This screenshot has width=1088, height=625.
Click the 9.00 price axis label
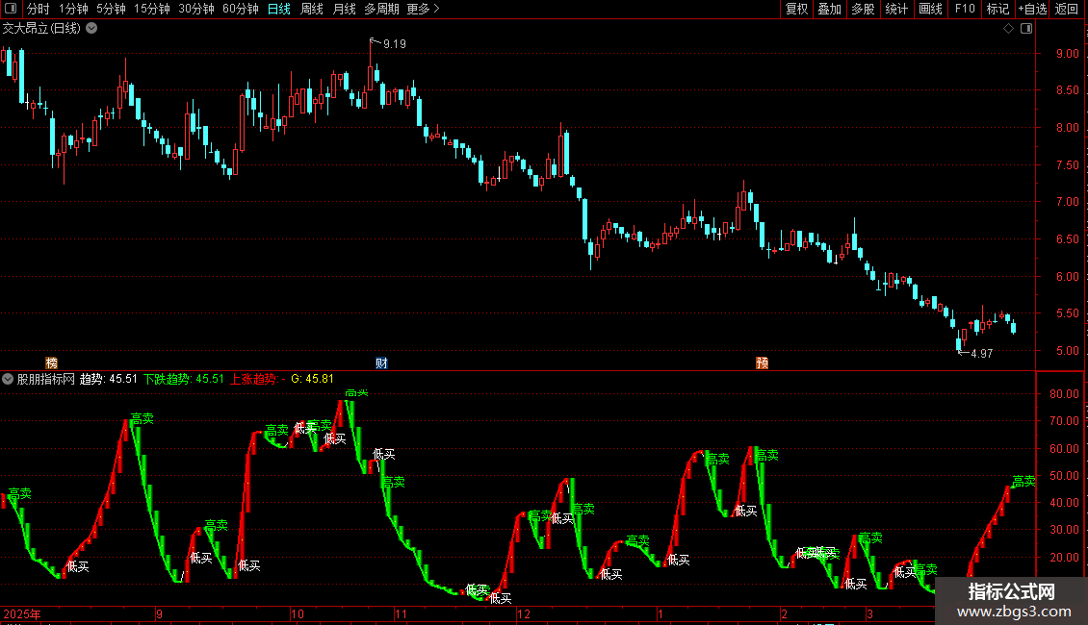pyautogui.click(x=1067, y=53)
